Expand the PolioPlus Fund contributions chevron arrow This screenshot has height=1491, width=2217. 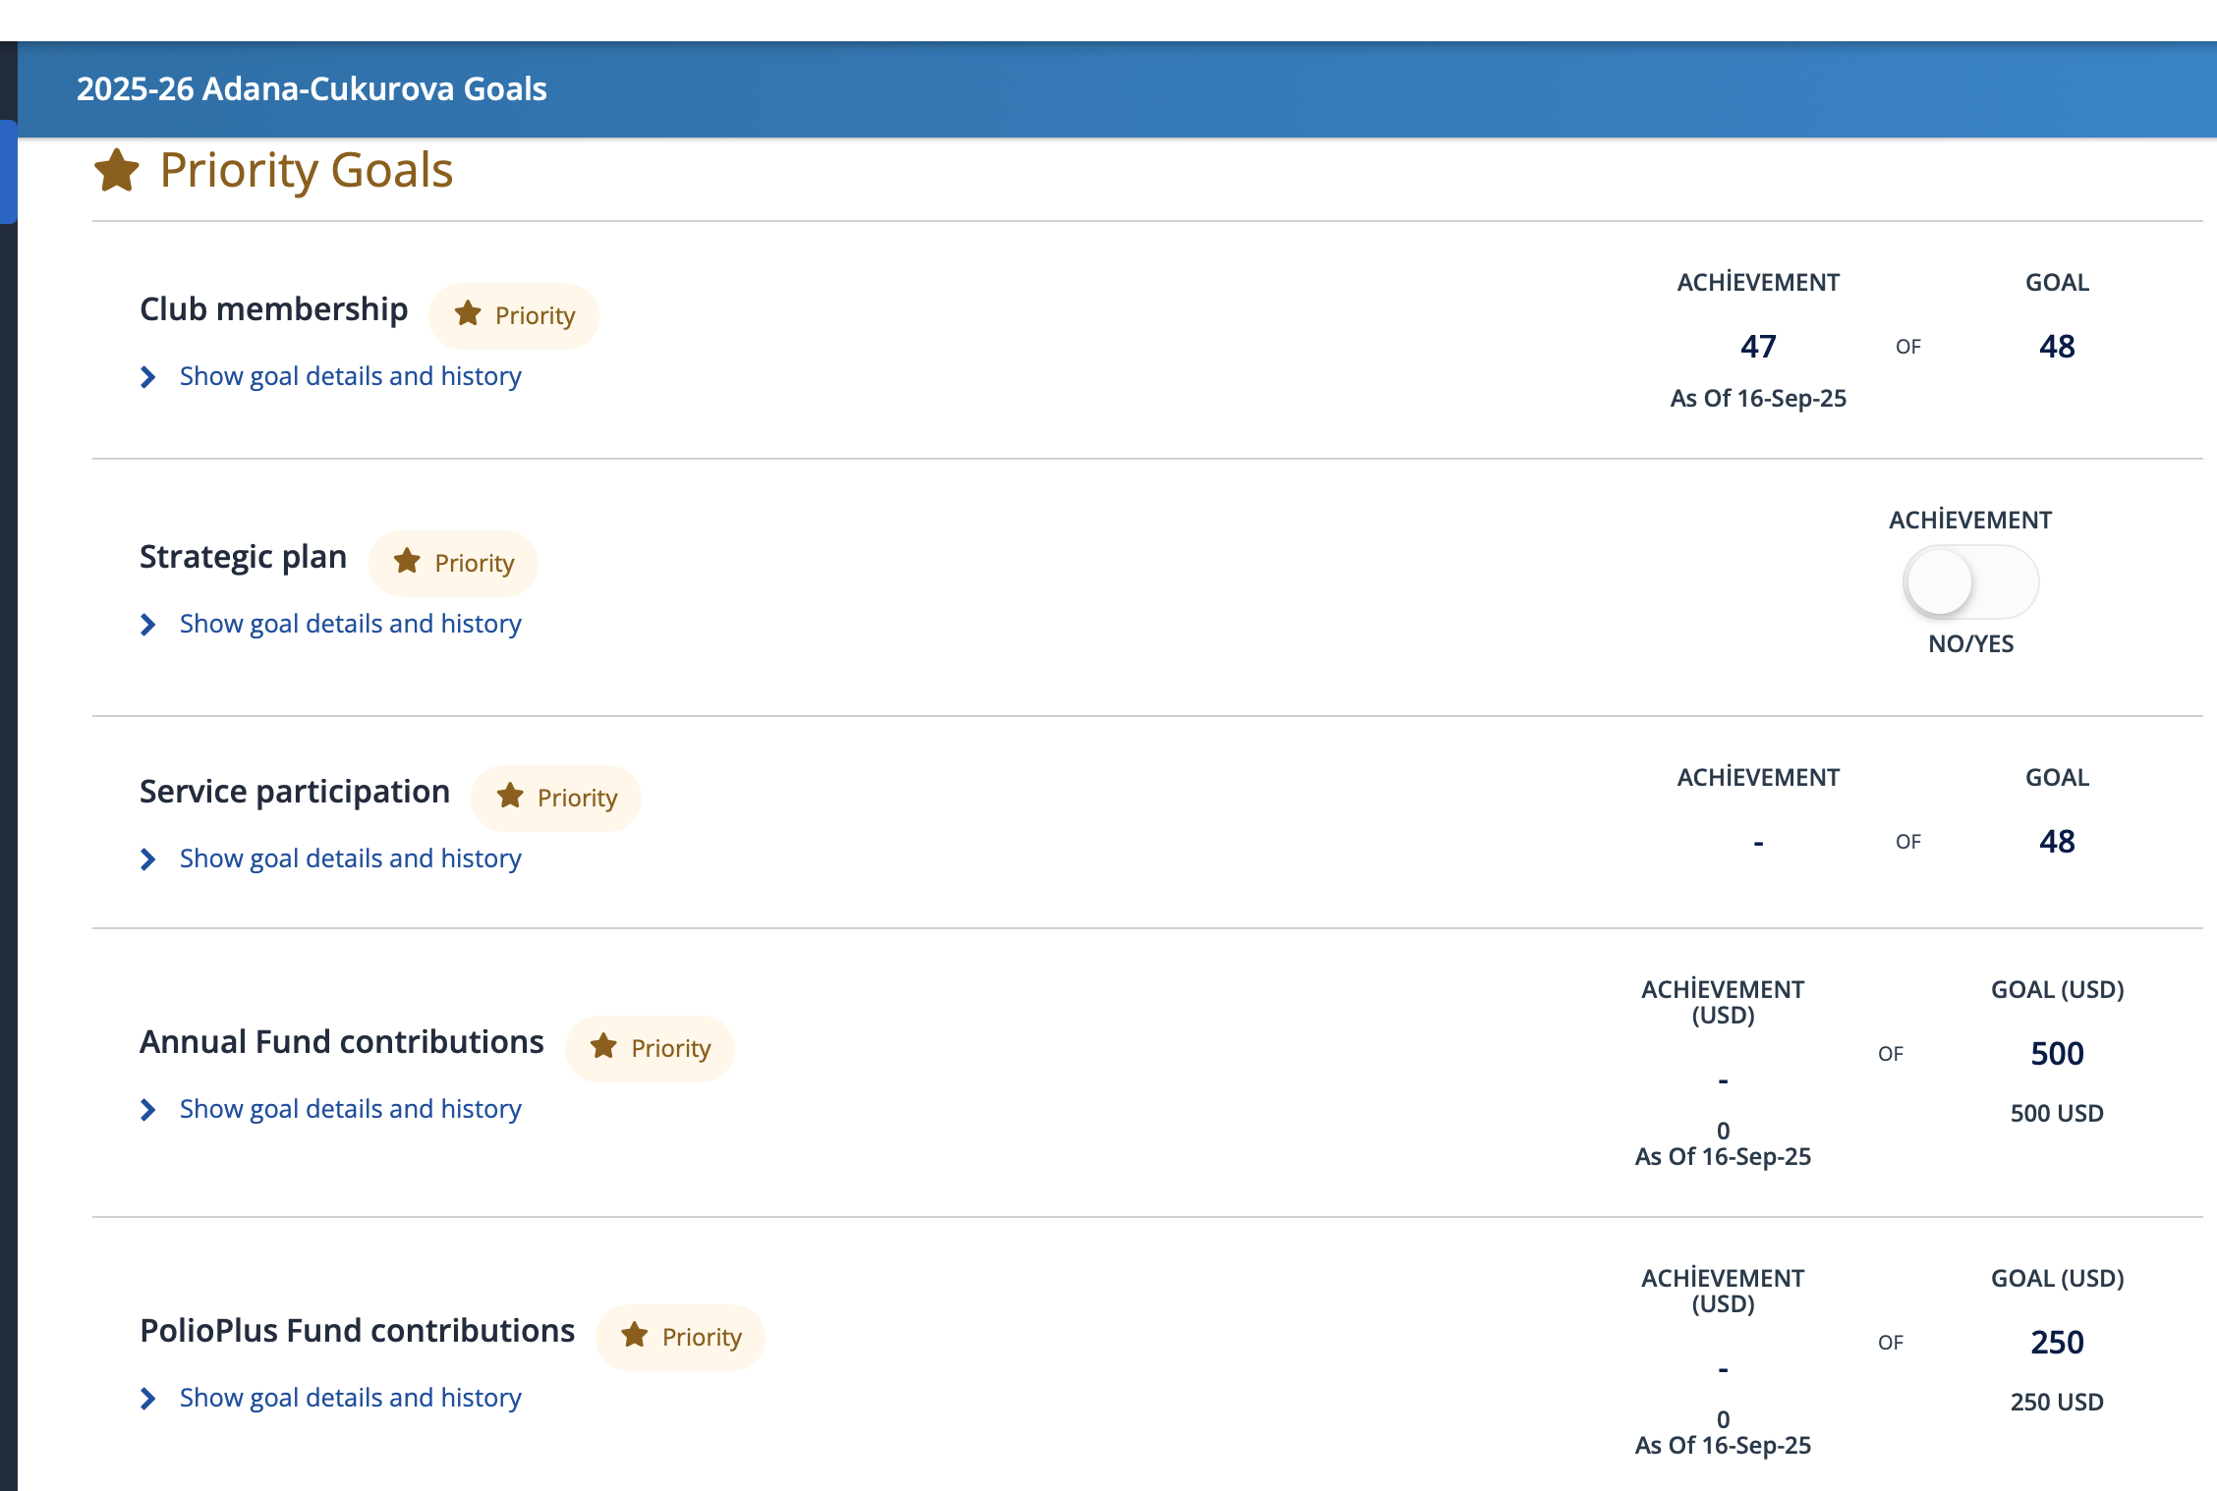pyautogui.click(x=148, y=1399)
